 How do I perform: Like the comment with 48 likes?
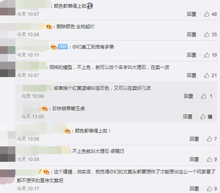(207, 14)
